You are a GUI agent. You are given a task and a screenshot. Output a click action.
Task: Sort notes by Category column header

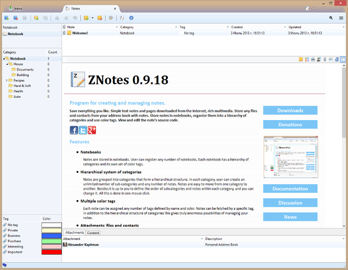click(x=149, y=27)
